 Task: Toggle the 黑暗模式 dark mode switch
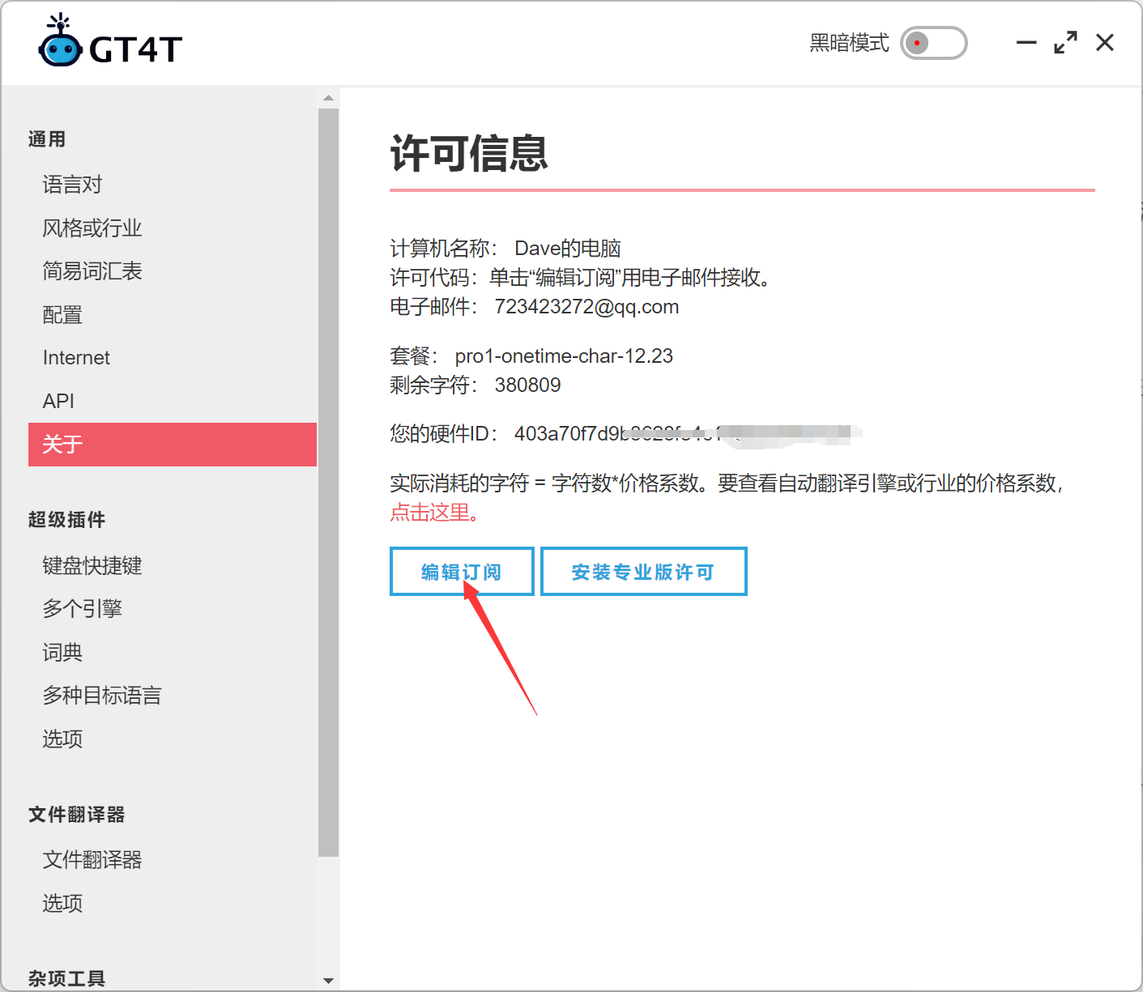point(934,43)
